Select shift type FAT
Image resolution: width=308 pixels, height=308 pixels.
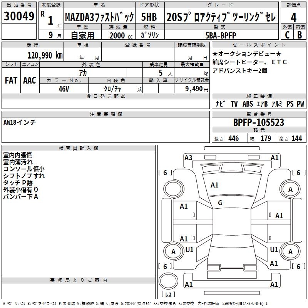11,80
